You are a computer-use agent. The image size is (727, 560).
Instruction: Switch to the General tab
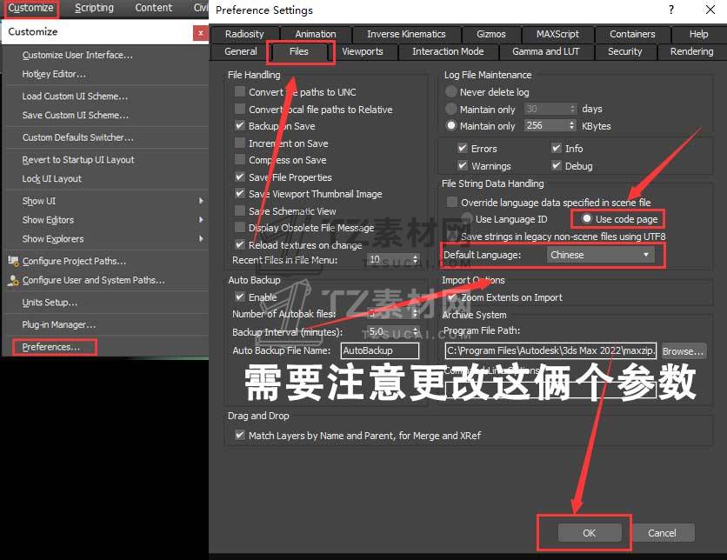pos(241,51)
